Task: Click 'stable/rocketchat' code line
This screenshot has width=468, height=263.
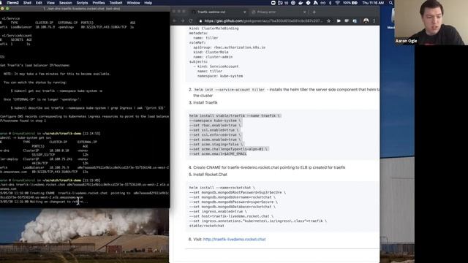Action: (206, 226)
